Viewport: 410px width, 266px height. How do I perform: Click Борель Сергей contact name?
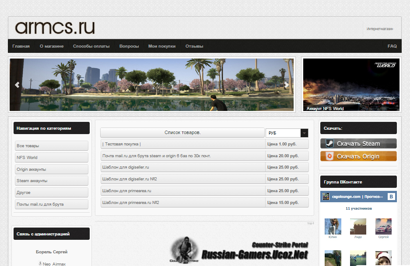point(52,252)
